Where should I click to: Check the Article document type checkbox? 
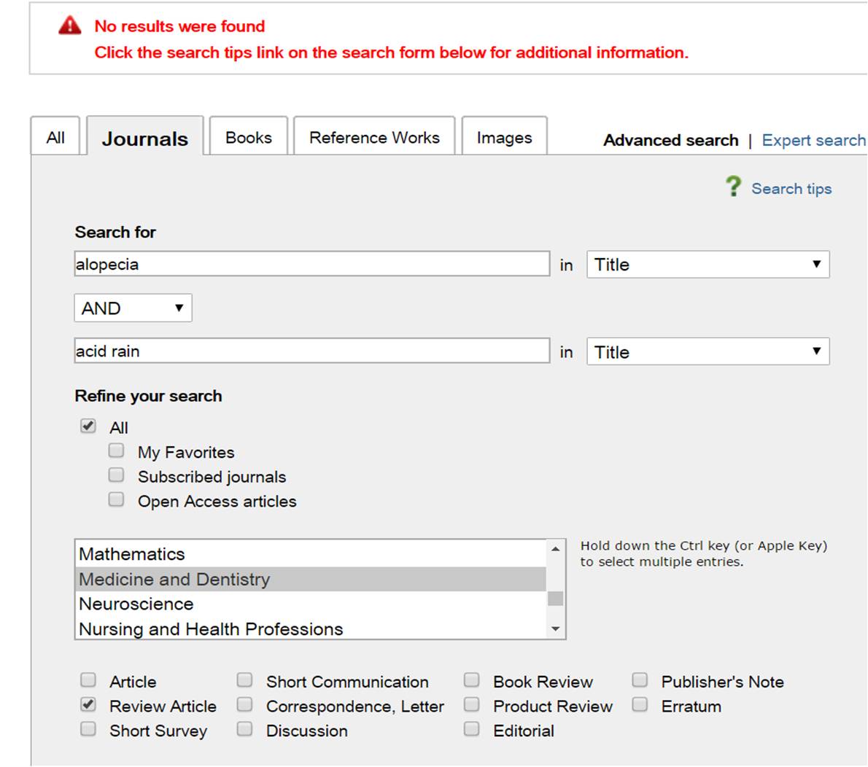88,680
